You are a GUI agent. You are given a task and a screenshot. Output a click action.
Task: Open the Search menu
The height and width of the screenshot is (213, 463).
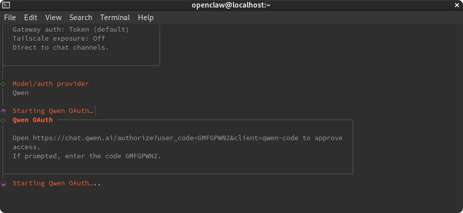[81, 18]
